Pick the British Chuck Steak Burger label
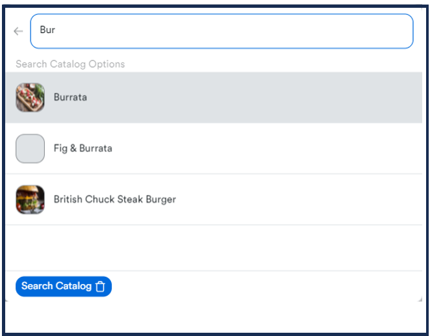 [x=114, y=200]
